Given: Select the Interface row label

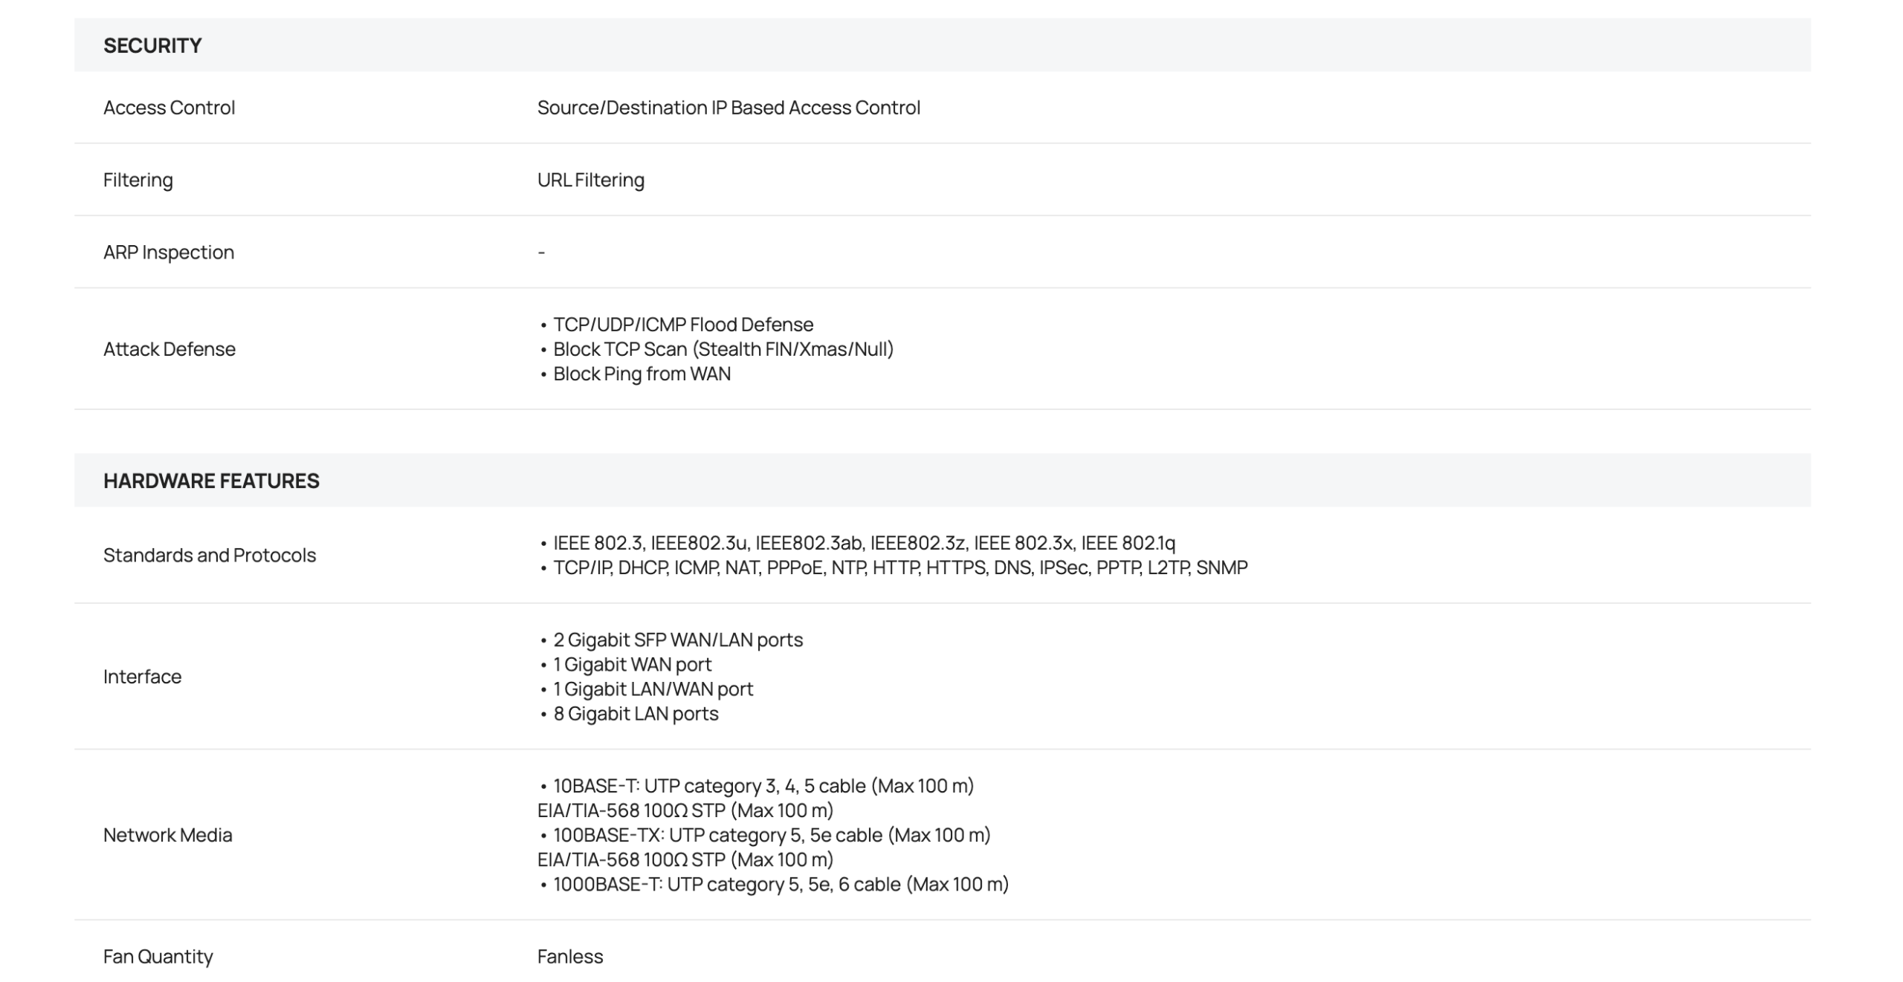Looking at the screenshot, I should coord(142,677).
